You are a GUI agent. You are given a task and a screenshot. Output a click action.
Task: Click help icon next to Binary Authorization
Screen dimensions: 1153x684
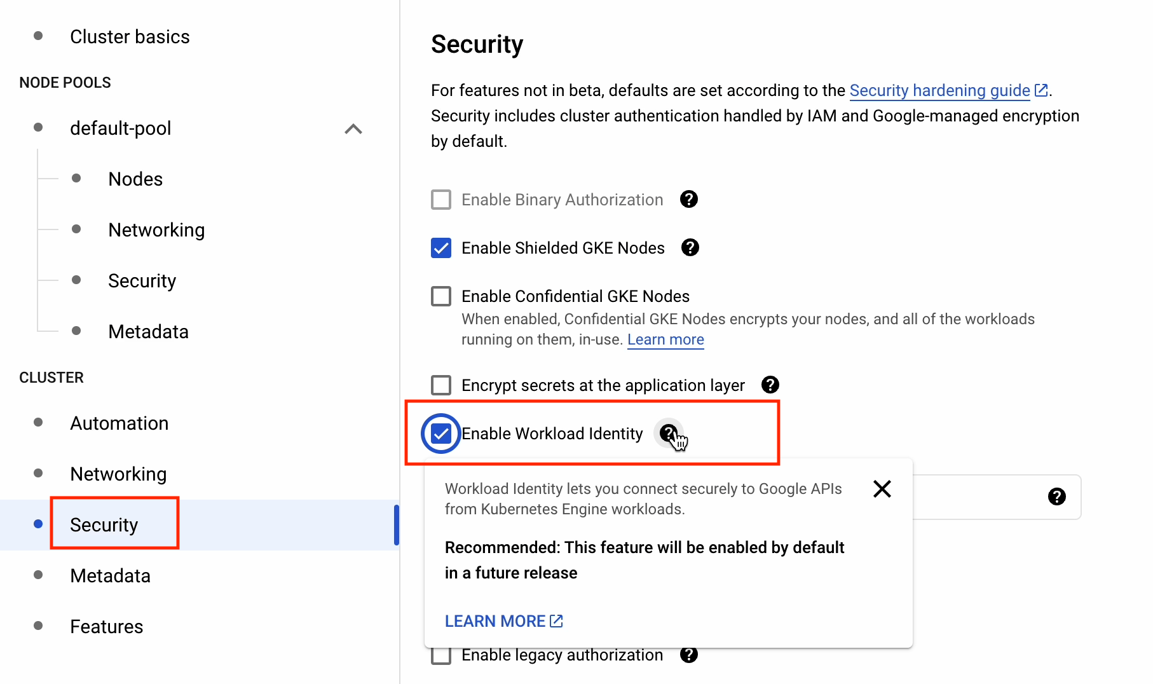[x=688, y=200]
